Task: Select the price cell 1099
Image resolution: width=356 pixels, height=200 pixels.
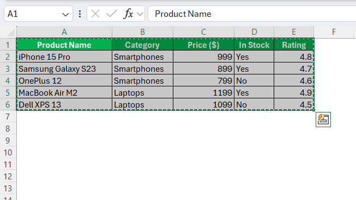Action: 204,104
